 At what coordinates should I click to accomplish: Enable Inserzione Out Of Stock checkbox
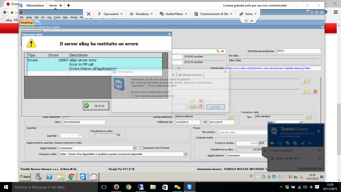[142, 148]
